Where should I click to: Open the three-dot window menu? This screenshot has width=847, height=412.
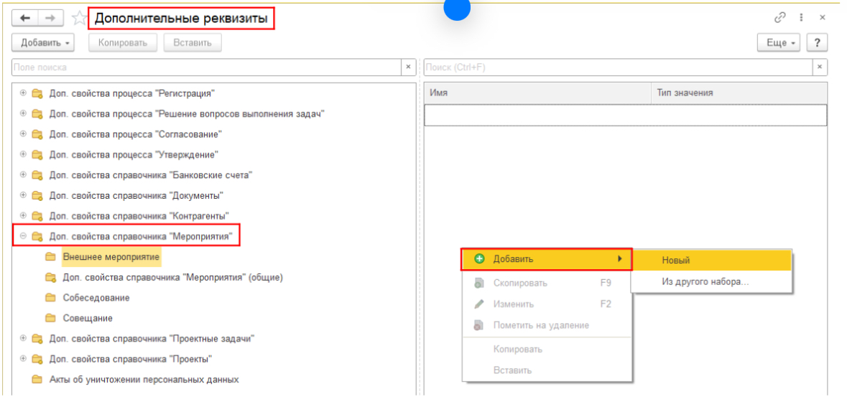(802, 18)
